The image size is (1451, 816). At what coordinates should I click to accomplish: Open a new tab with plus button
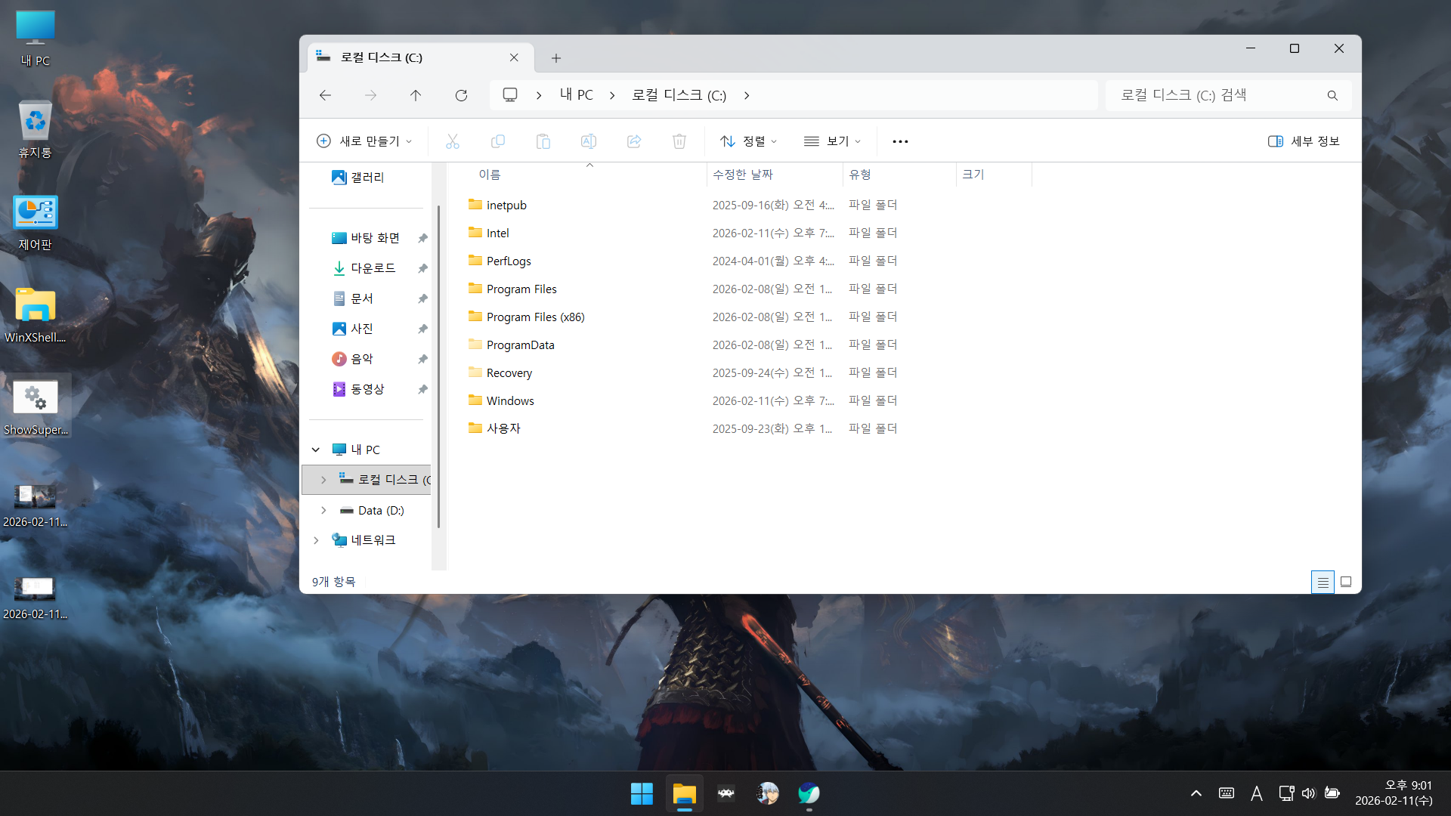point(556,58)
